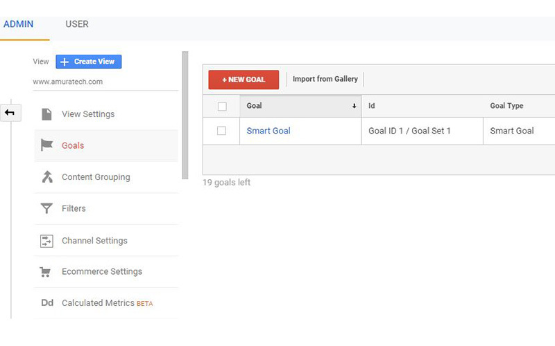
Task: Open Filters in the view menu
Action: pos(106,208)
